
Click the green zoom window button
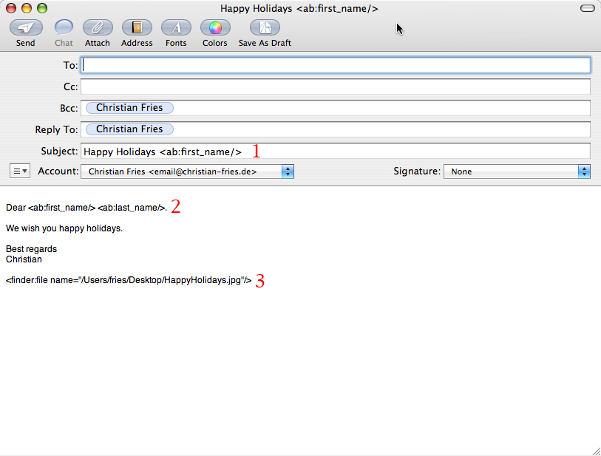click(42, 8)
